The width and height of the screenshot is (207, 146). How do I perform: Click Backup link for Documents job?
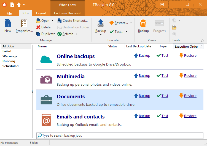pos(144,96)
